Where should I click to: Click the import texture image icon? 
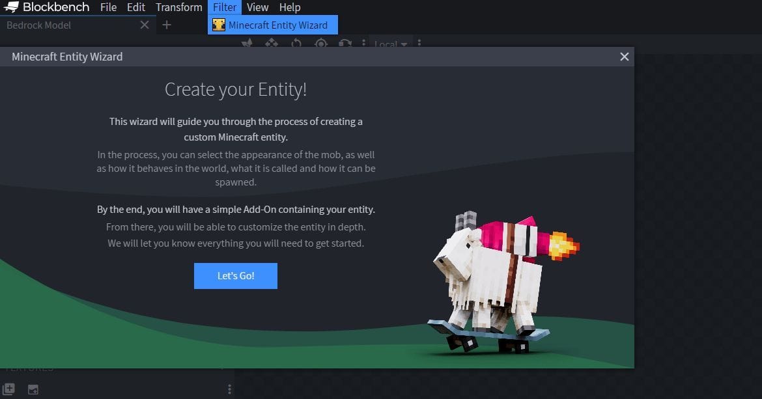32,389
